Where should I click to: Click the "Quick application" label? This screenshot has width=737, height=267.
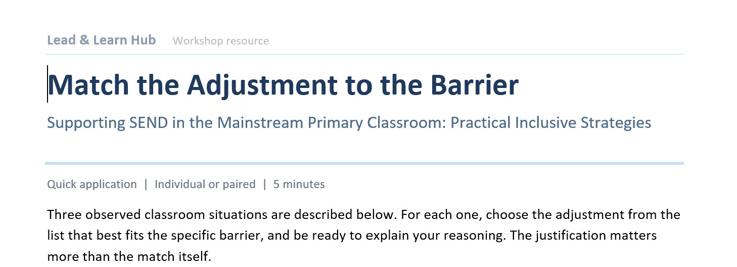pyautogui.click(x=92, y=185)
